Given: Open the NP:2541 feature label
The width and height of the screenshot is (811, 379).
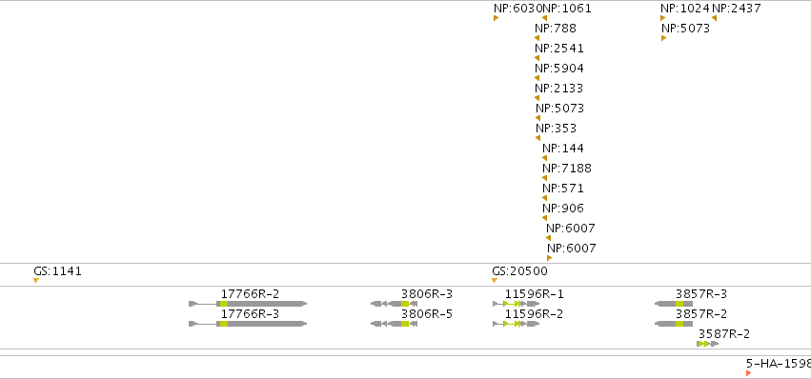Looking at the screenshot, I should point(559,48).
